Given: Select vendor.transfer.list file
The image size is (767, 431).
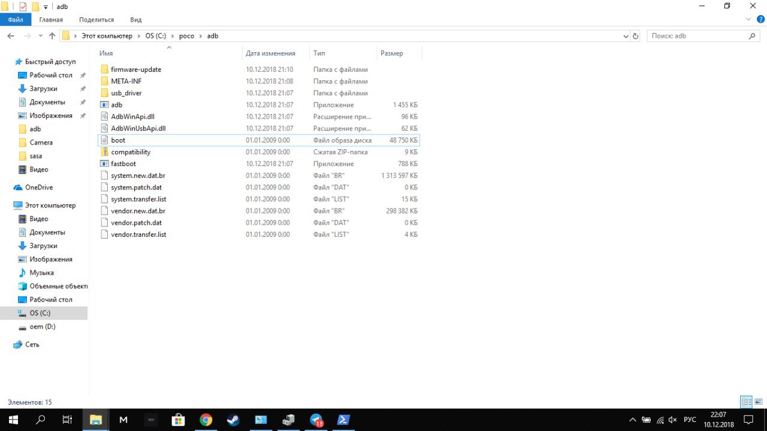Looking at the screenshot, I should point(138,234).
